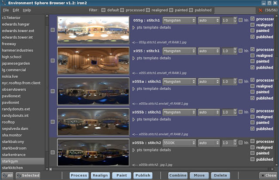Open the 5500K dropdown for x055b stitch2
Screen dimensions: 279x180
point(179,143)
